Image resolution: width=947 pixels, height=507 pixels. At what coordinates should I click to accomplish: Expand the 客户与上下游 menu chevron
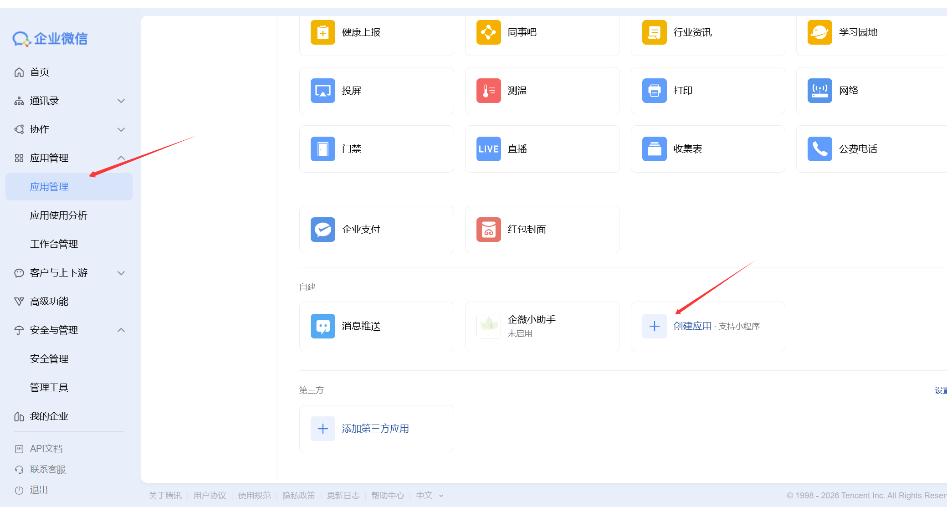tap(121, 273)
